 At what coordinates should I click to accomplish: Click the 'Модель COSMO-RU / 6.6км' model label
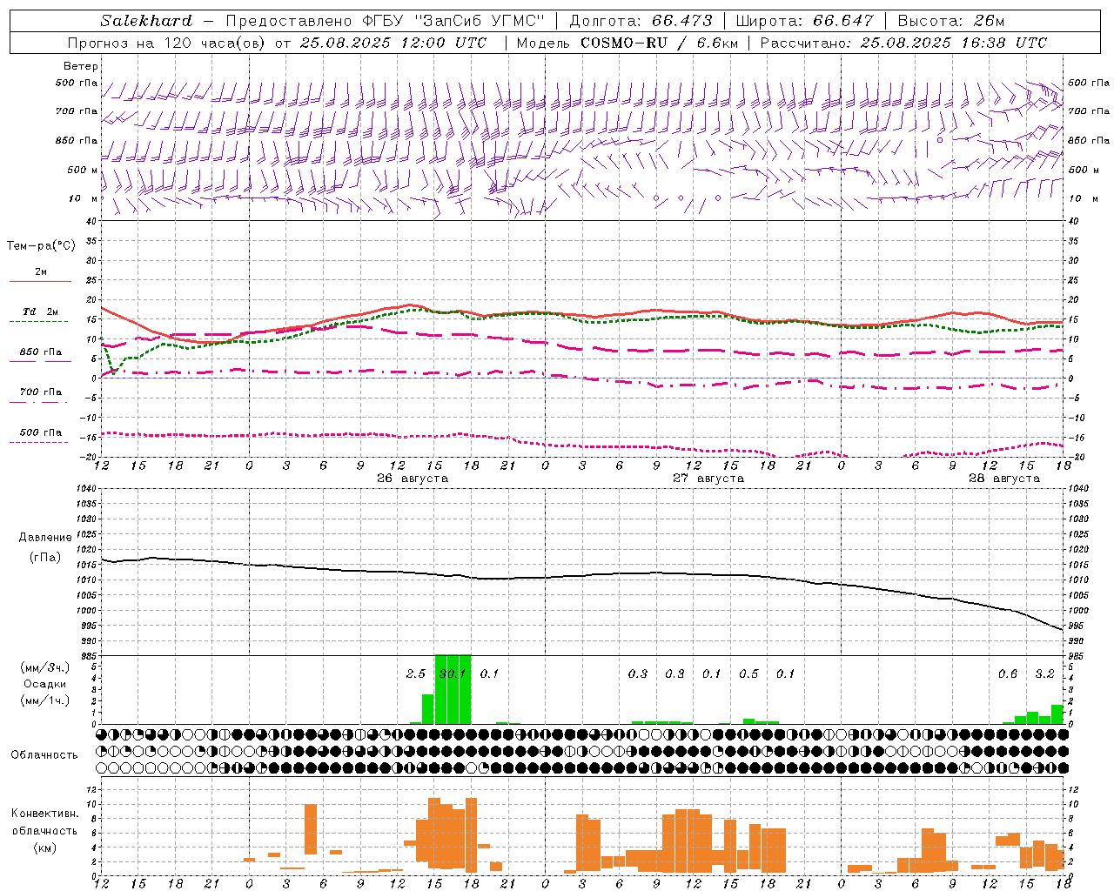627,43
